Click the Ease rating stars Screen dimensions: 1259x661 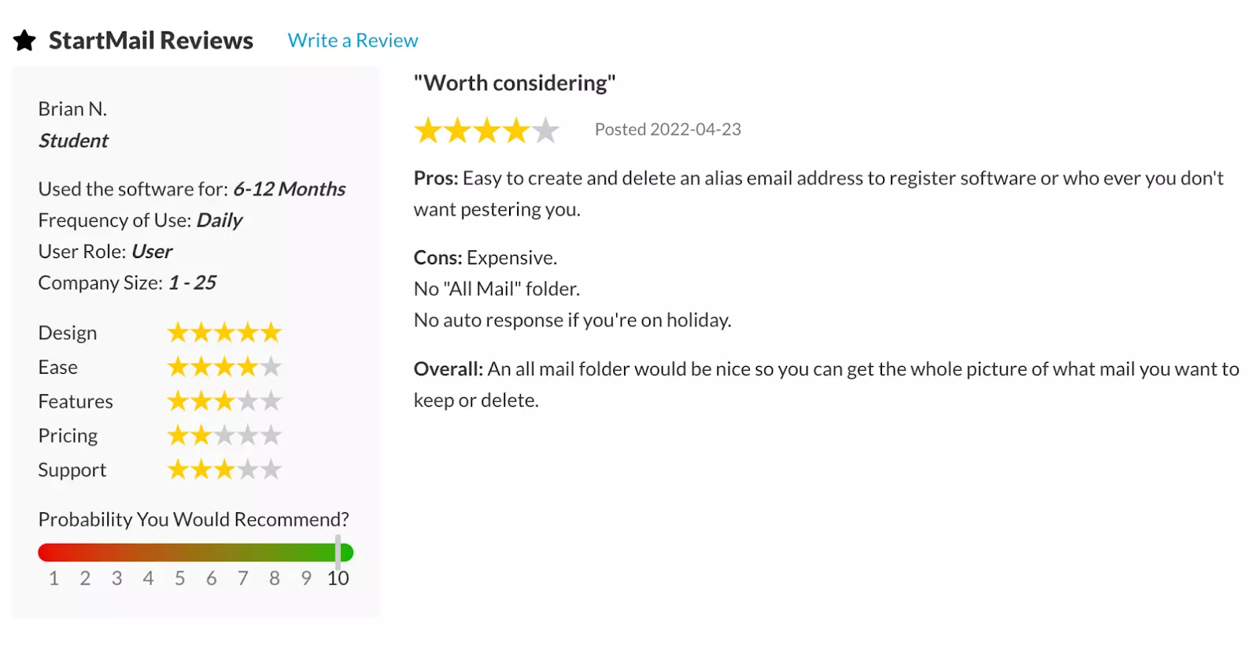click(x=224, y=367)
